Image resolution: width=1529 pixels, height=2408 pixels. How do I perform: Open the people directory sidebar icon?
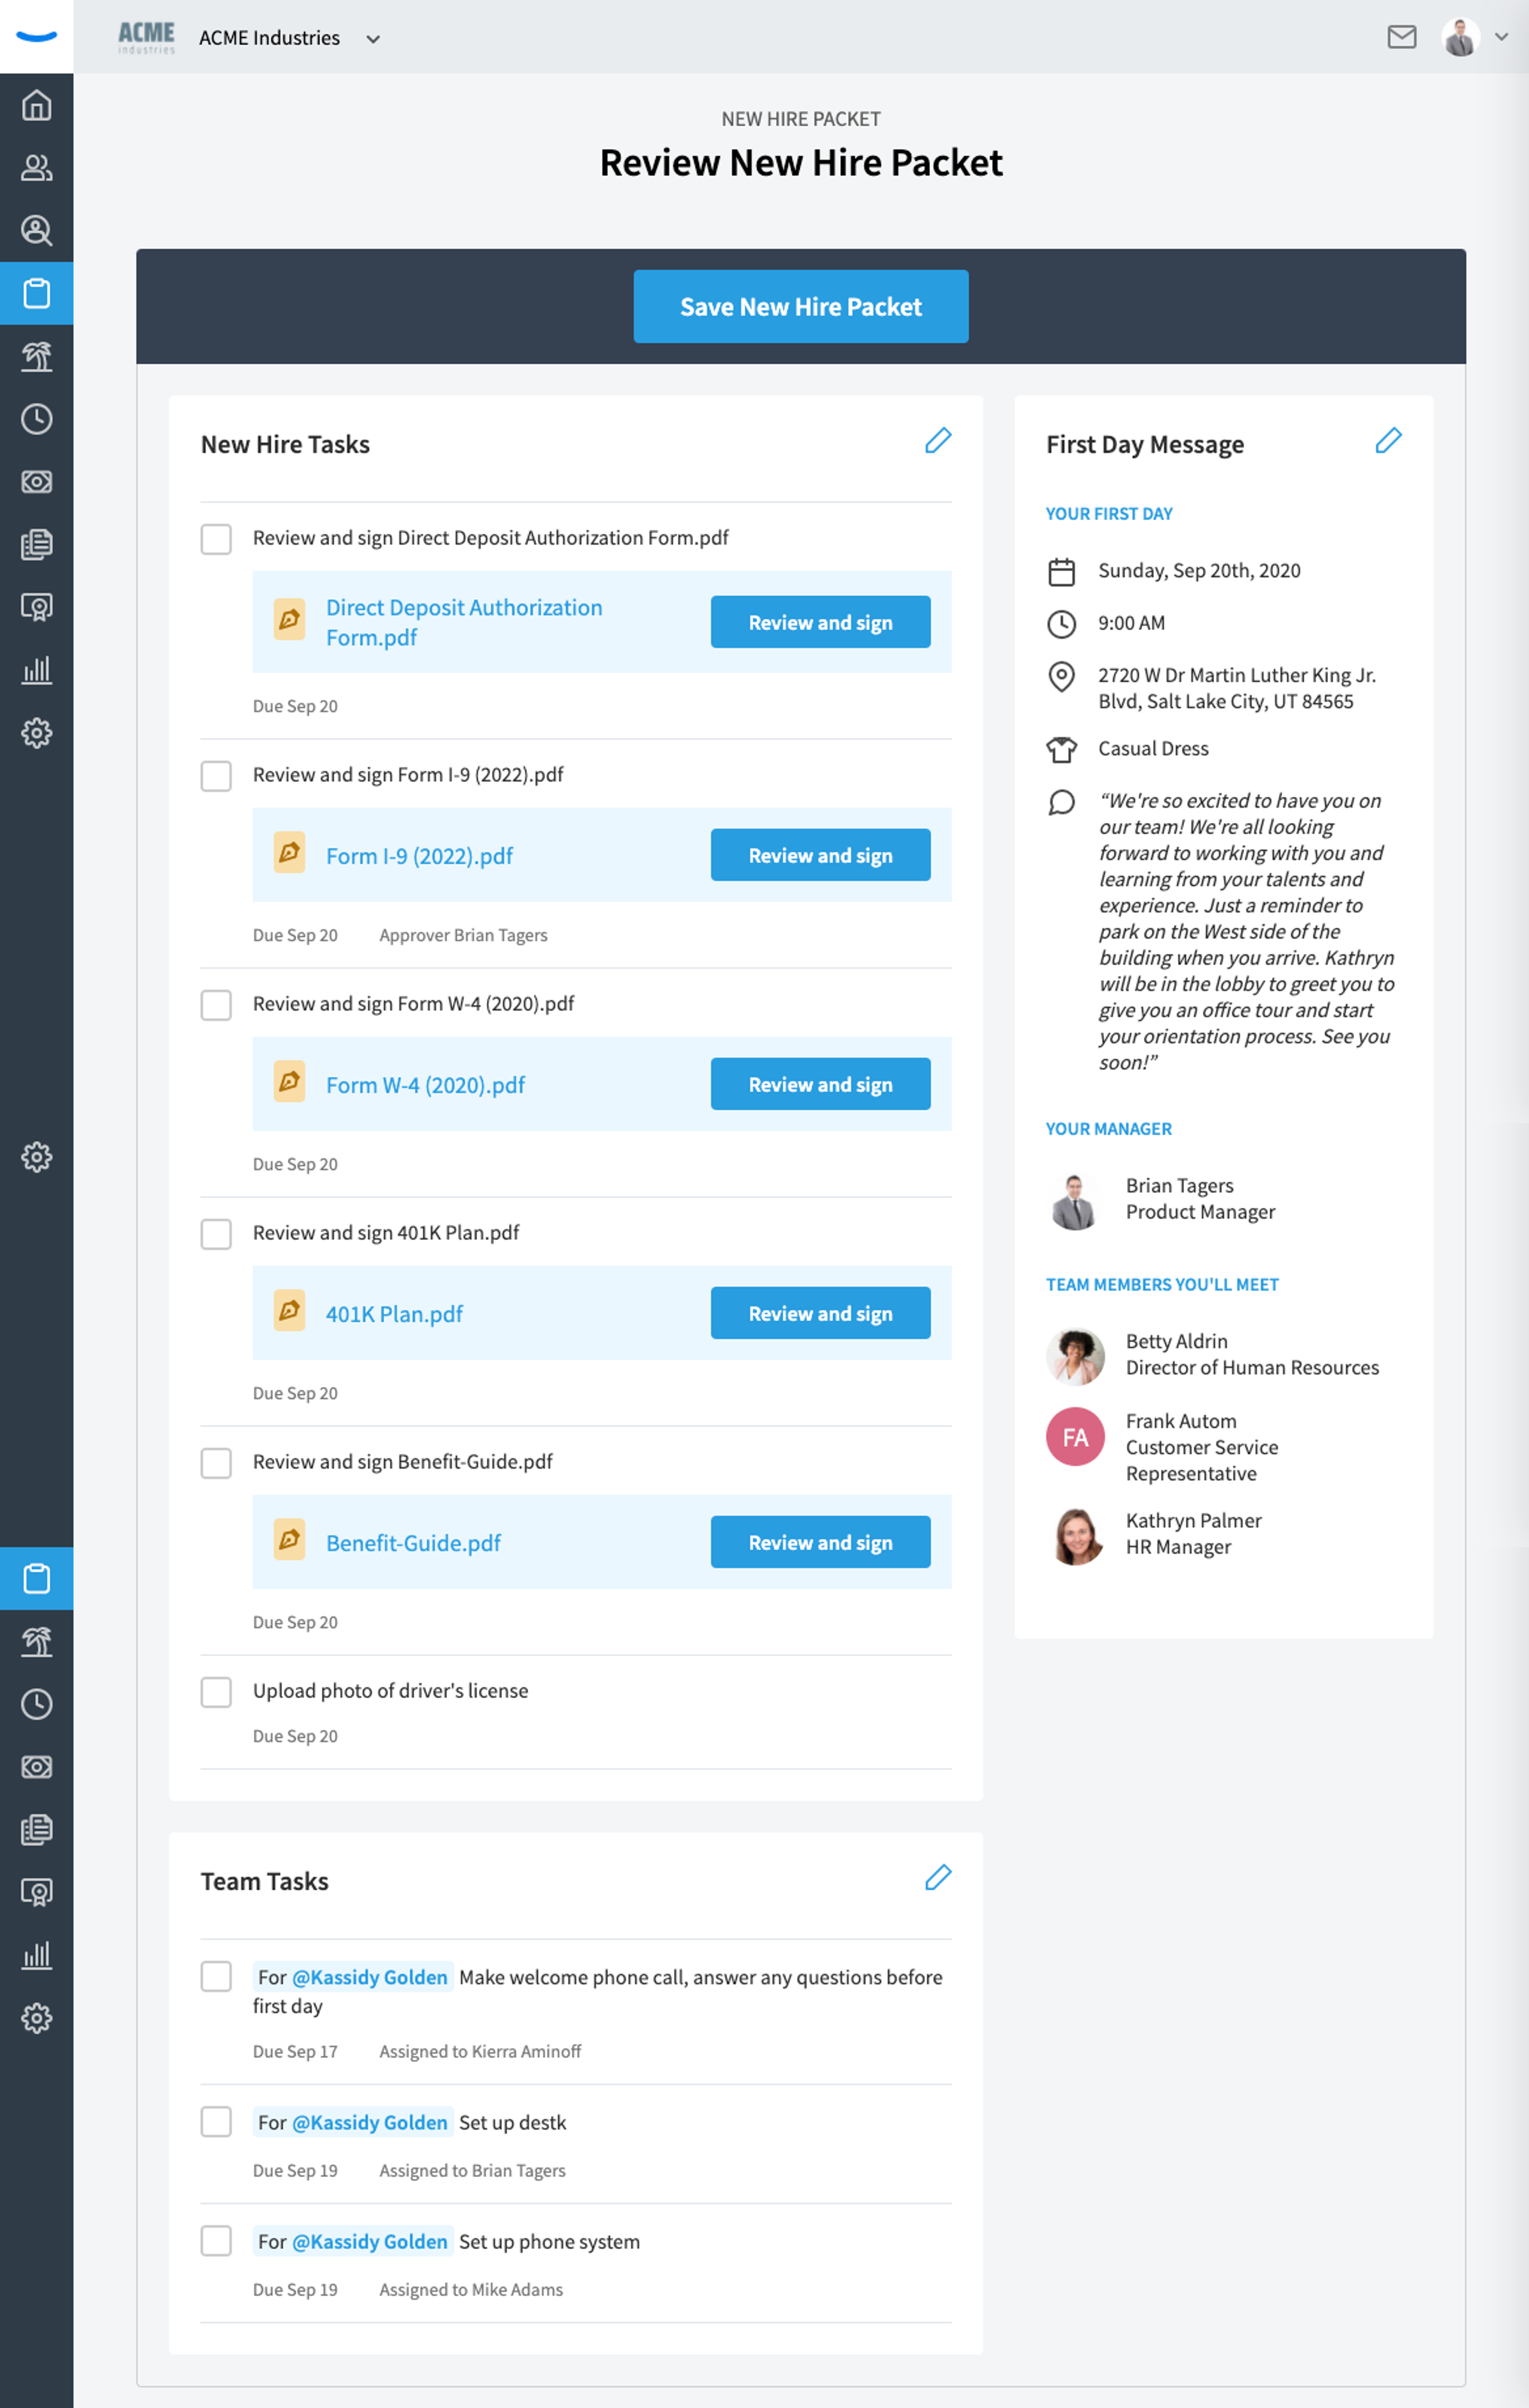tap(37, 168)
